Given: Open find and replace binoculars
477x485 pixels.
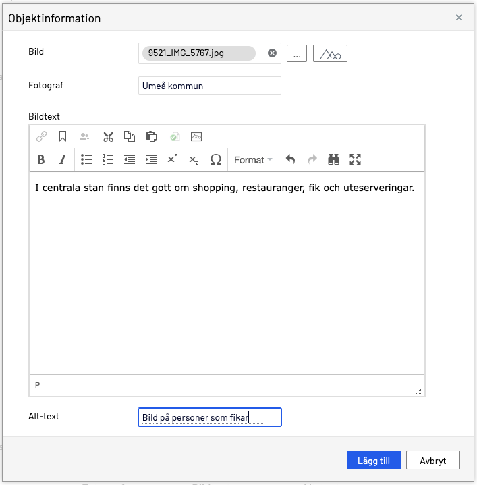Looking at the screenshot, I should 333,159.
